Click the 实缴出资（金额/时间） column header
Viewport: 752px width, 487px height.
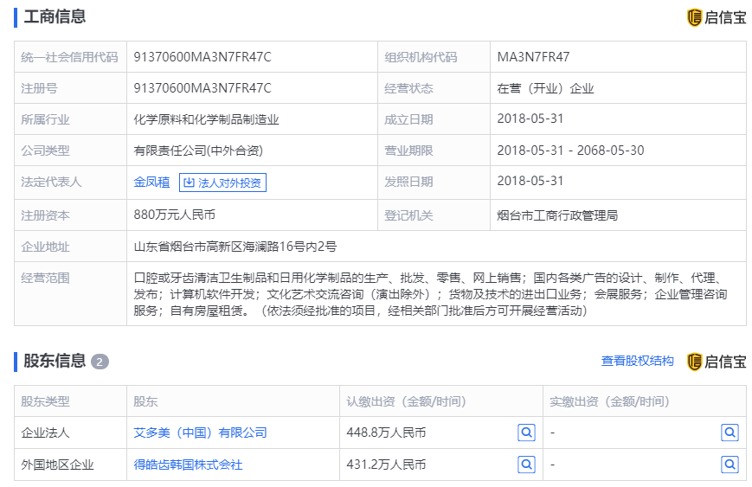(610, 401)
